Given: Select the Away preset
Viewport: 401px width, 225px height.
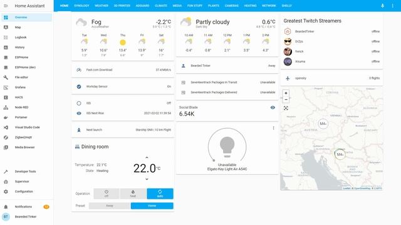Looking at the screenshot, I should [x=110, y=206].
